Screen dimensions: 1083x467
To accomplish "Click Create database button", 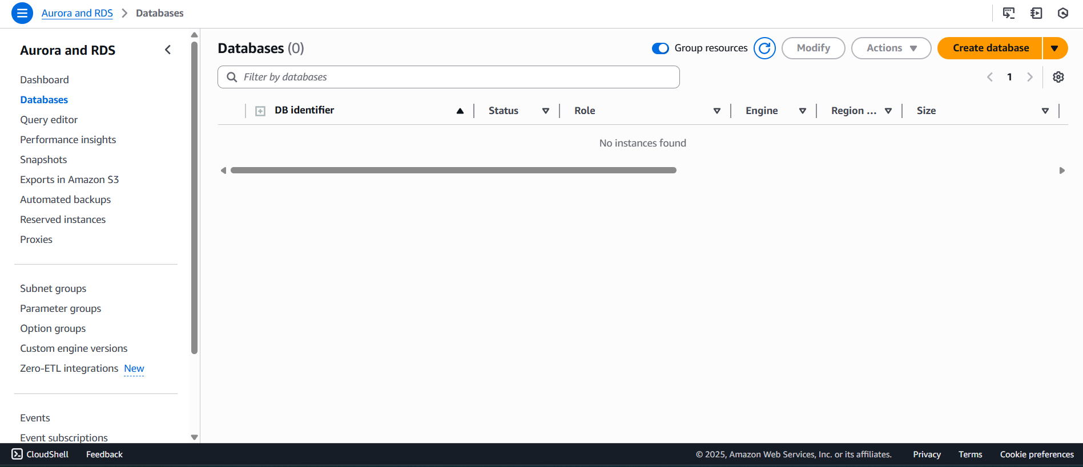I will (991, 48).
